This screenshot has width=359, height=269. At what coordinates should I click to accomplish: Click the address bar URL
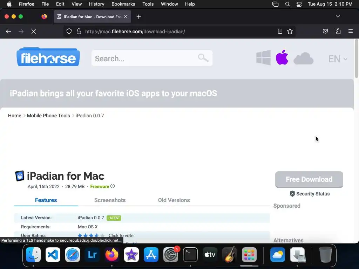(x=135, y=32)
